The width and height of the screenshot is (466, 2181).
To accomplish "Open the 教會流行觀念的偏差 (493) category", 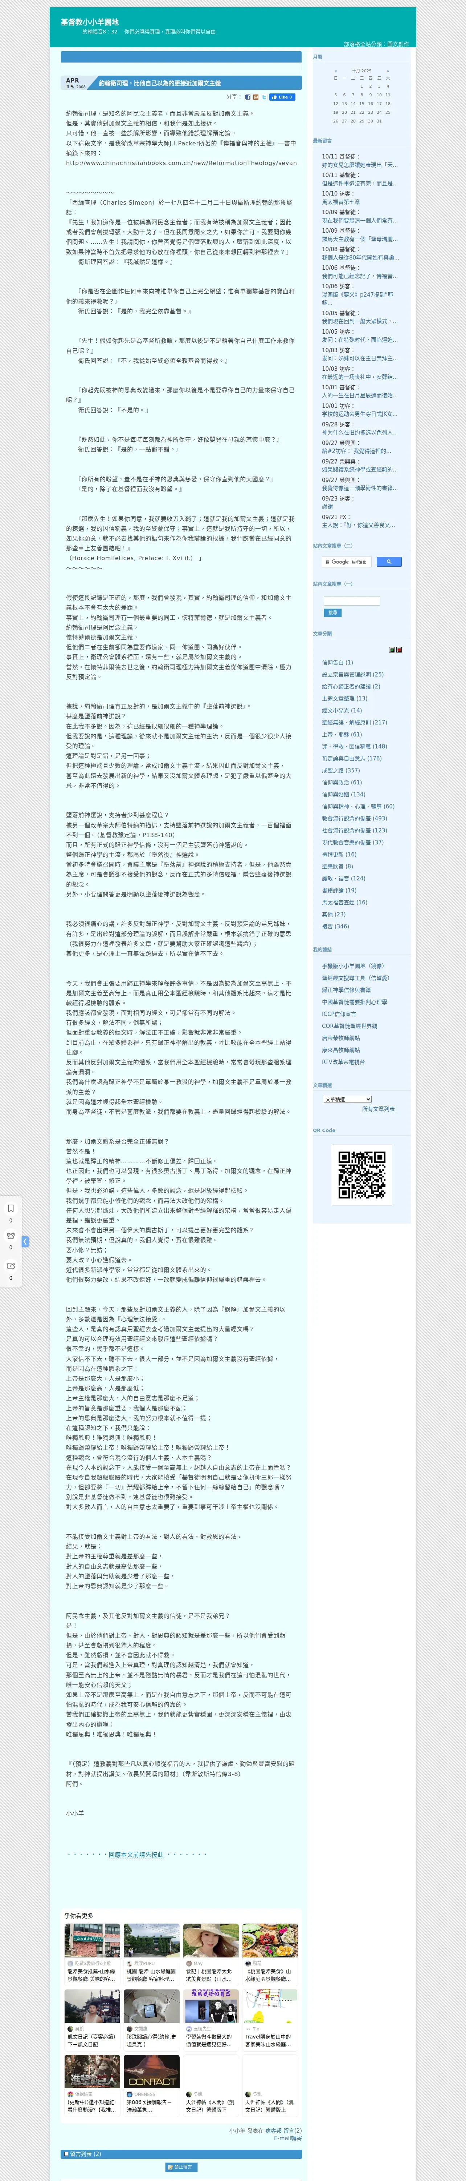I will (354, 818).
